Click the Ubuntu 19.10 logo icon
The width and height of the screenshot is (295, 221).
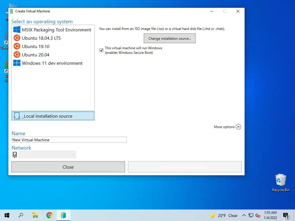click(17, 46)
